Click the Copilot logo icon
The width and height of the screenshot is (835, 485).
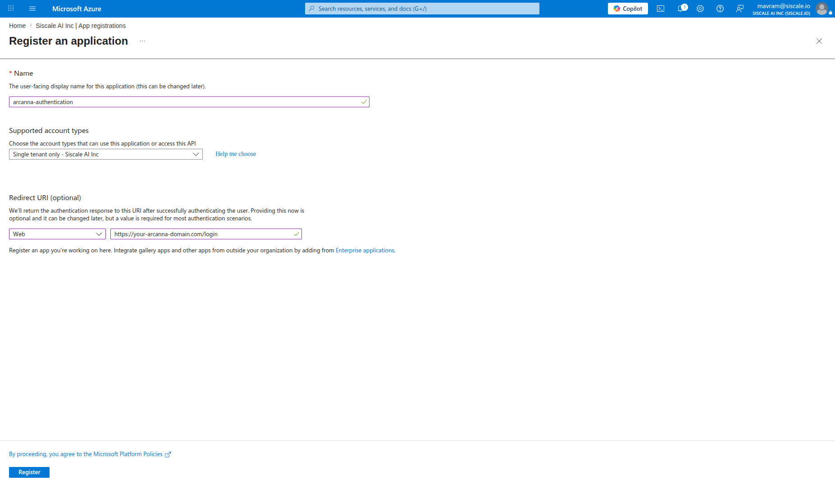(x=617, y=9)
